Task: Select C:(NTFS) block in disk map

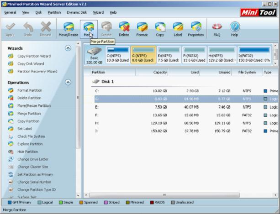Action: point(118,55)
